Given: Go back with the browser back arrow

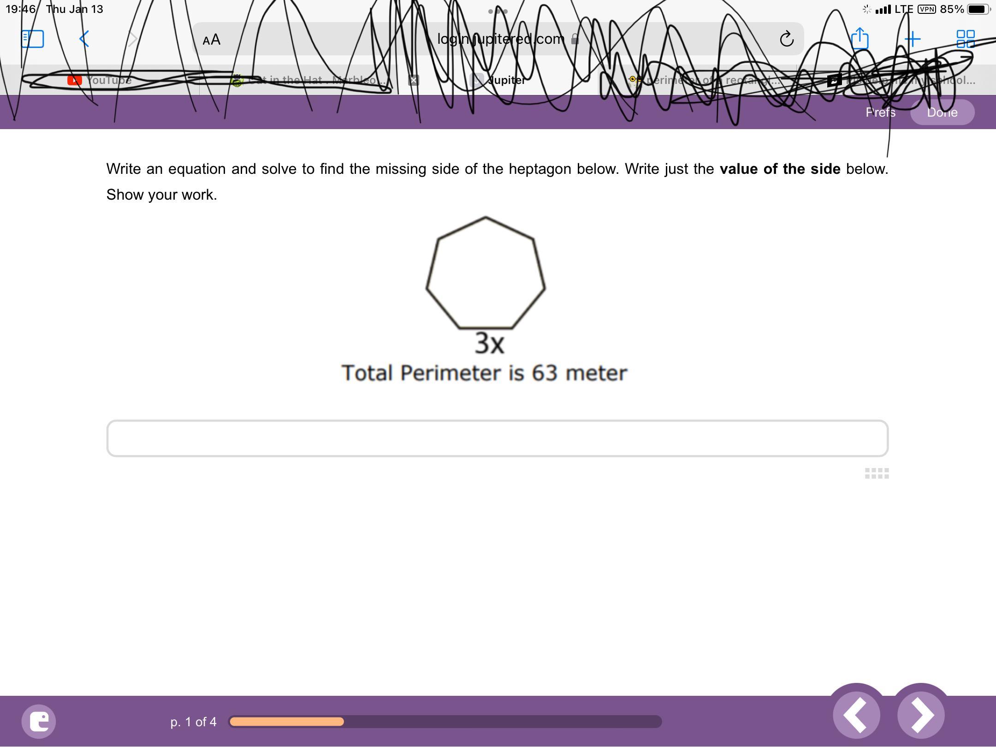Looking at the screenshot, I should [x=84, y=39].
